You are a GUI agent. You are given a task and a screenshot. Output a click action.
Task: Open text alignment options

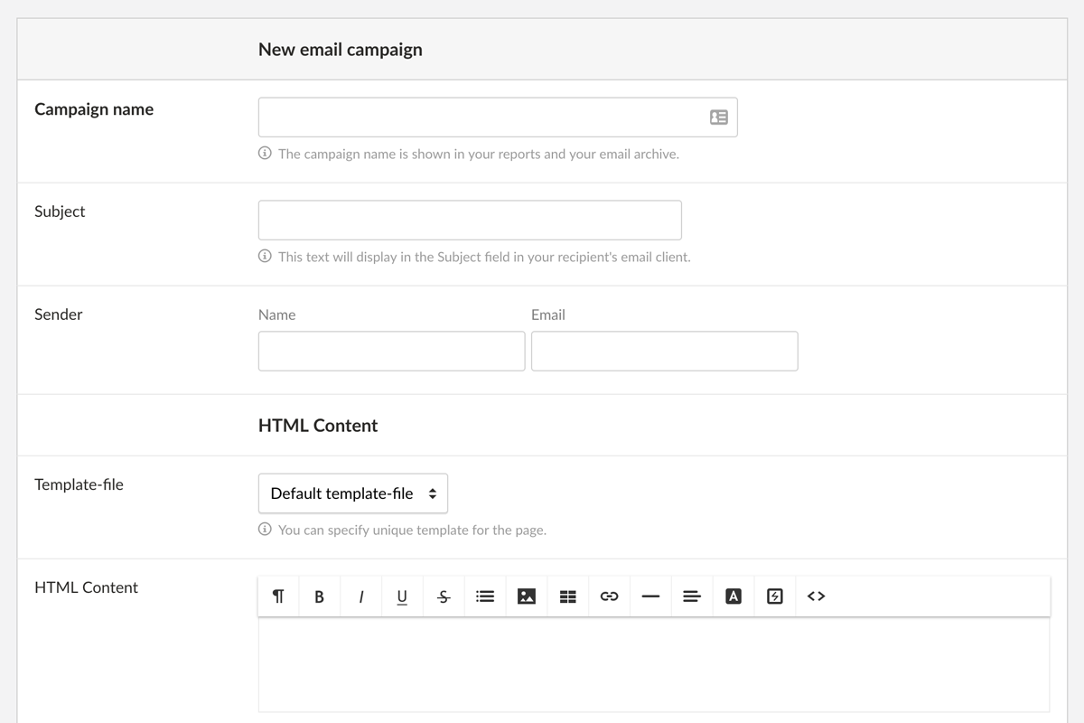pyautogui.click(x=692, y=596)
